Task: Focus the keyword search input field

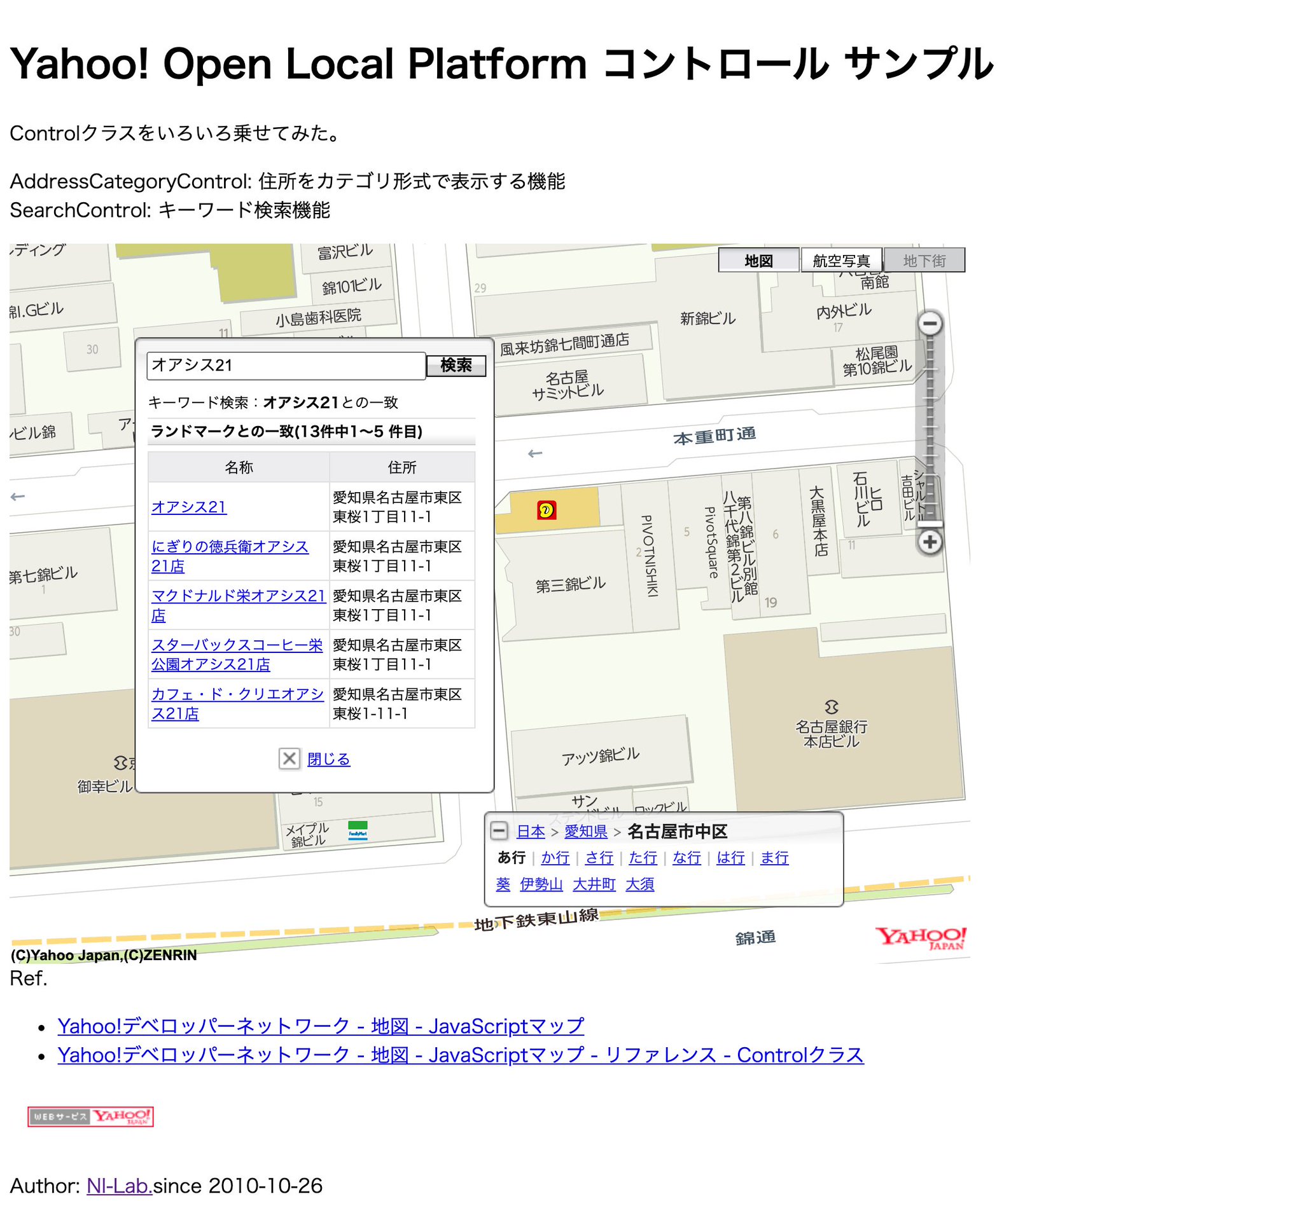Action: click(x=286, y=366)
